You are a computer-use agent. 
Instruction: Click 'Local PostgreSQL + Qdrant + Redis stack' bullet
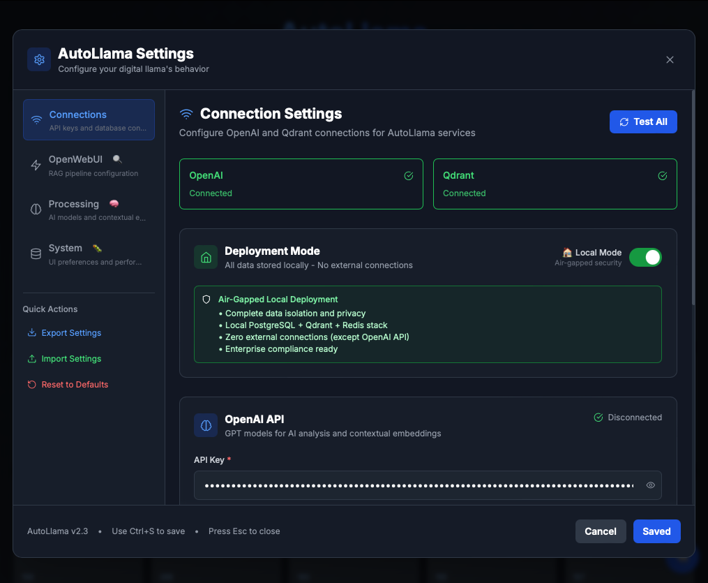303,325
